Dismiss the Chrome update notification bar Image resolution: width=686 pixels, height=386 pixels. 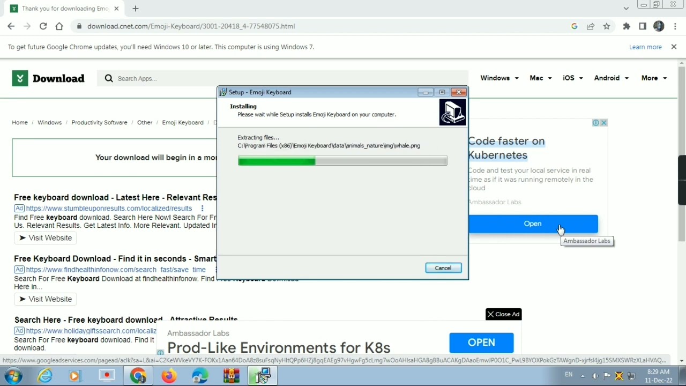(674, 47)
